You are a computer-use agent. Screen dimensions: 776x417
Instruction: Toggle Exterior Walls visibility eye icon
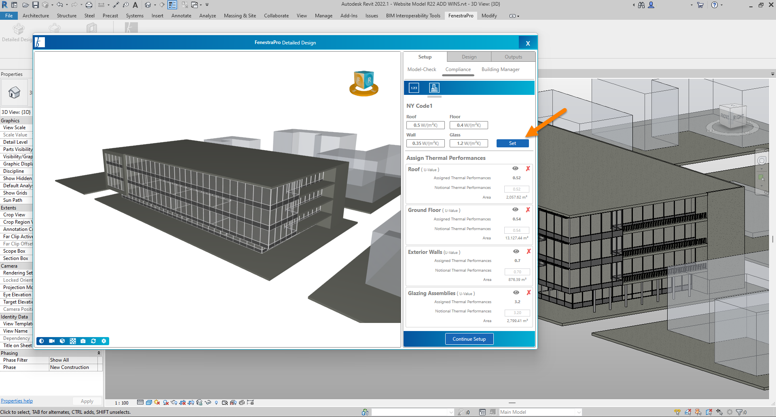click(x=516, y=251)
